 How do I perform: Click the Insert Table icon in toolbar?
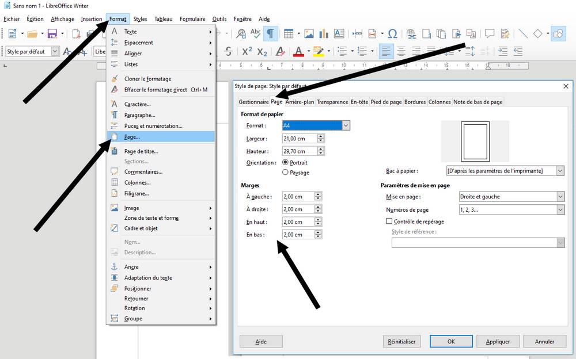click(288, 33)
